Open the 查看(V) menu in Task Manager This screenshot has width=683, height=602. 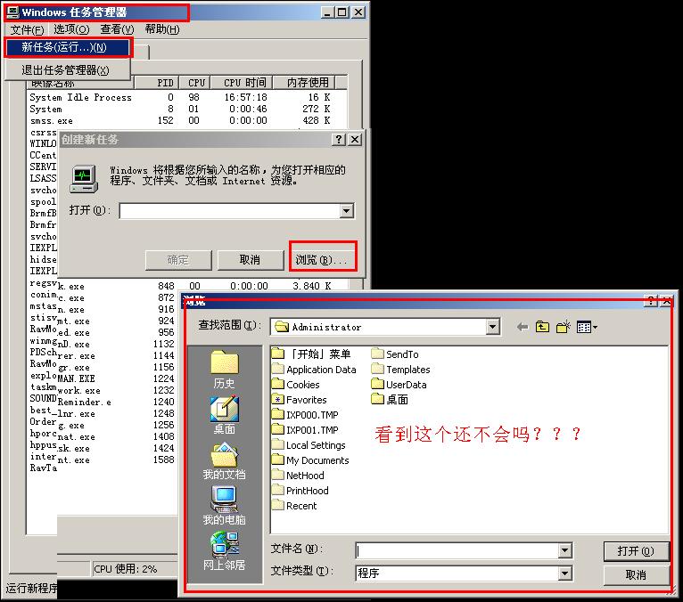[117, 29]
